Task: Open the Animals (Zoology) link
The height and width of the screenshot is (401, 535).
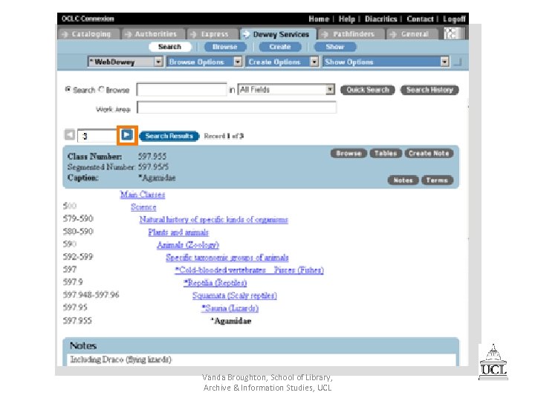Action: [188, 245]
